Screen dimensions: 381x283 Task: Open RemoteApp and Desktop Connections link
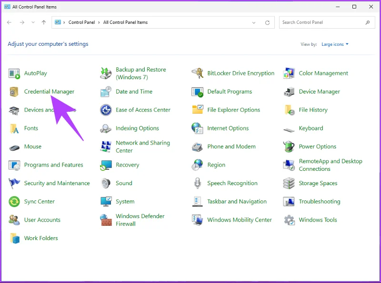tap(331, 165)
